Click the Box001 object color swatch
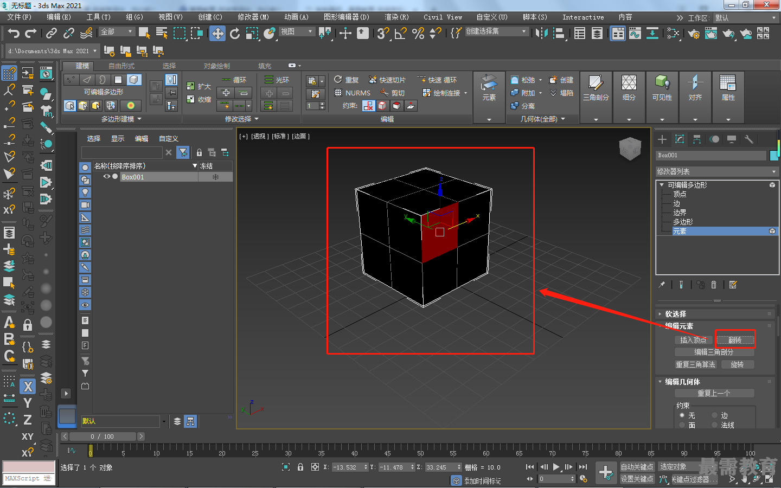 (x=774, y=156)
